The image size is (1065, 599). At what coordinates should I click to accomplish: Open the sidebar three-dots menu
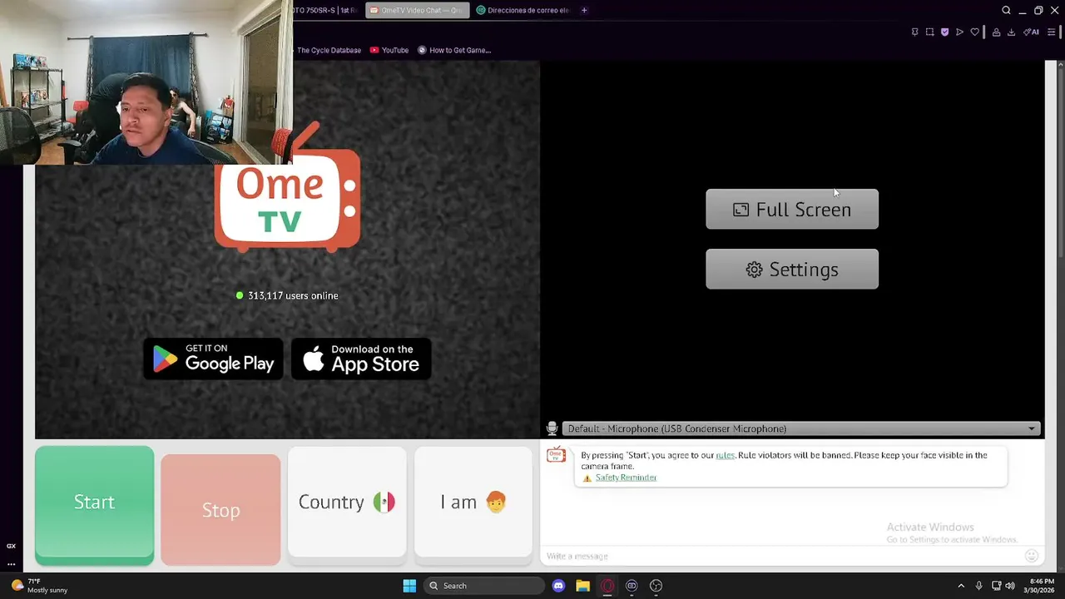(11, 564)
